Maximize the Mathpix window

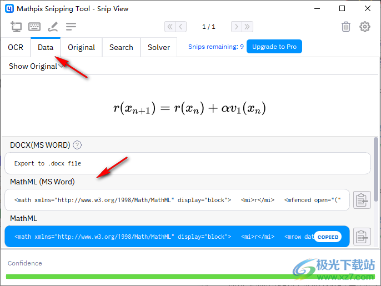coord(342,8)
